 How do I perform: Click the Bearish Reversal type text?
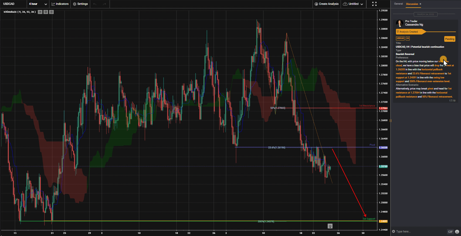[x=405, y=54]
